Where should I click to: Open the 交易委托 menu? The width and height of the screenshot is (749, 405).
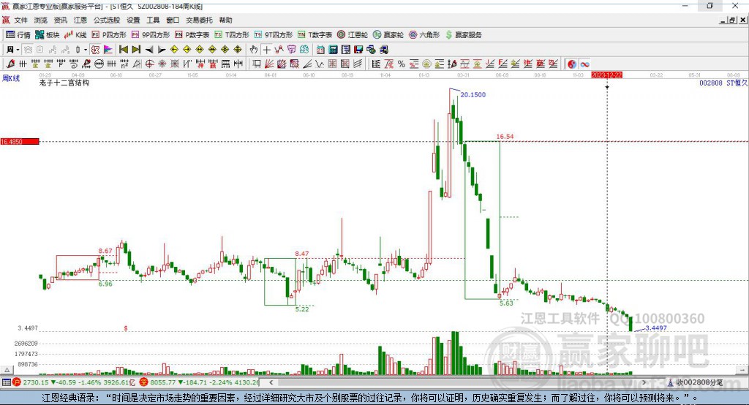(x=199, y=20)
